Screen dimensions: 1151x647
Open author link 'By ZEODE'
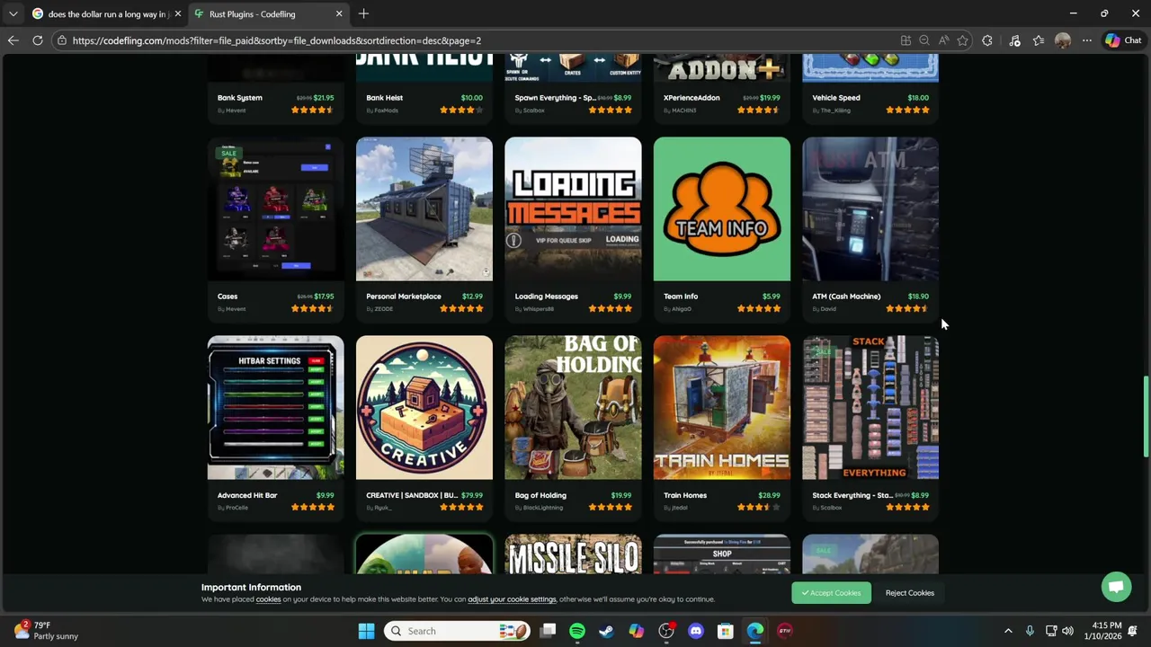[379, 309]
